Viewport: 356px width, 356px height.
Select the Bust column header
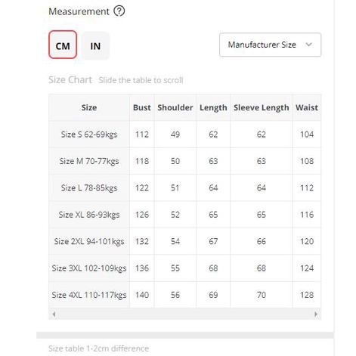(142, 107)
